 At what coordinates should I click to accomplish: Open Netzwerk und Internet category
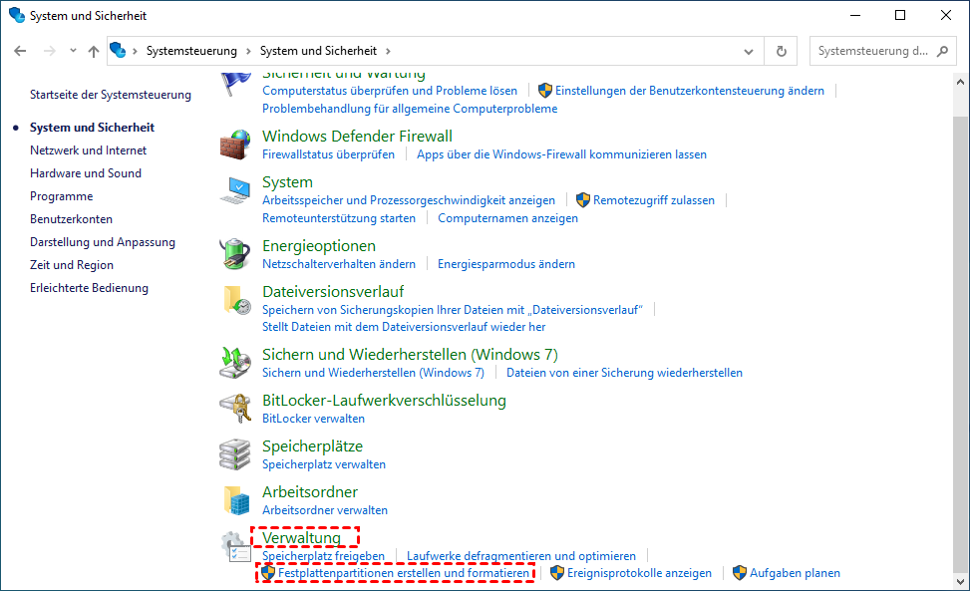click(x=89, y=150)
